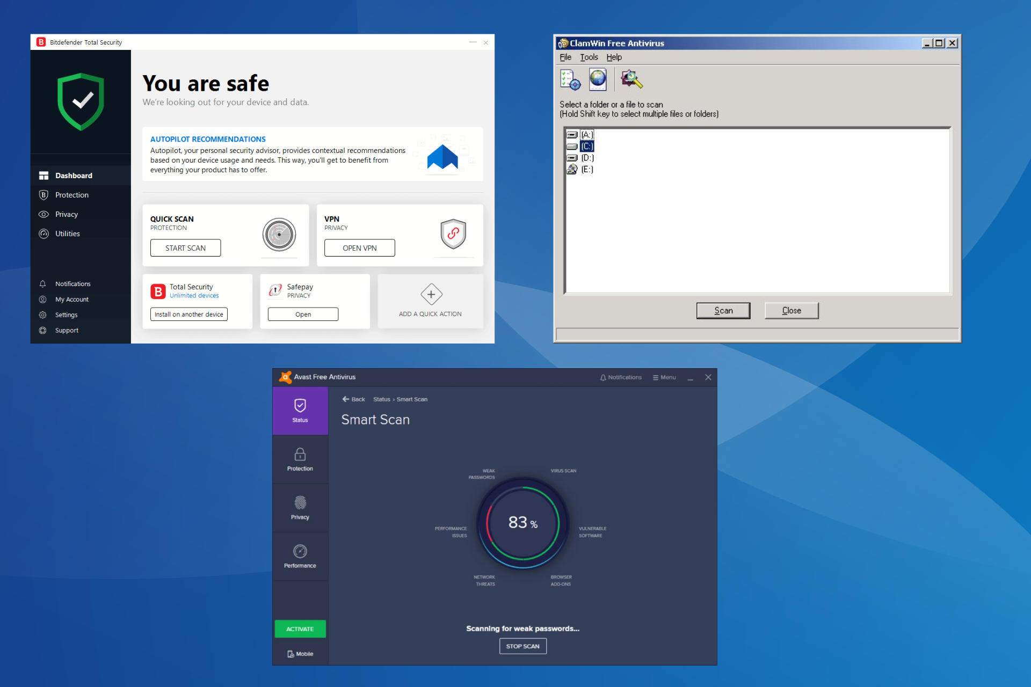This screenshot has width=1031, height=687.
Task: Click the Add a Quick Action plus
Action: click(431, 295)
